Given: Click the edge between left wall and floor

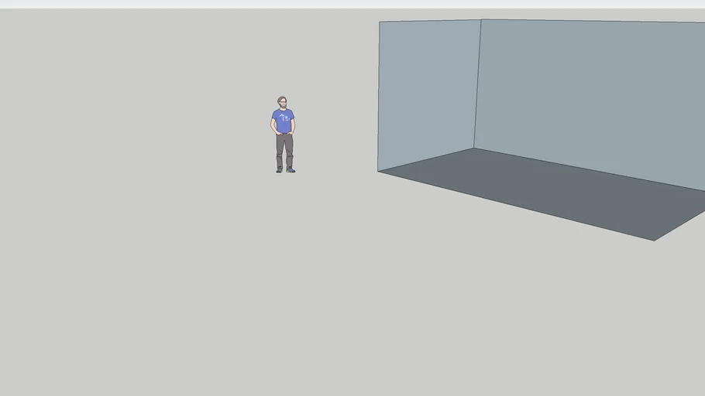Looking at the screenshot, I should (x=426, y=160).
